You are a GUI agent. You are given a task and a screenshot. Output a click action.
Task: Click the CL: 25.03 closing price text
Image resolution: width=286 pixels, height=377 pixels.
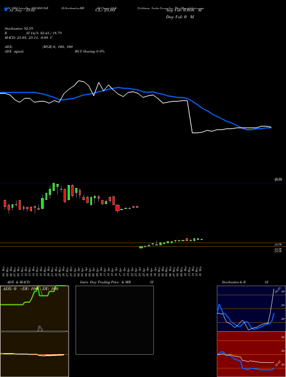click(x=105, y=10)
